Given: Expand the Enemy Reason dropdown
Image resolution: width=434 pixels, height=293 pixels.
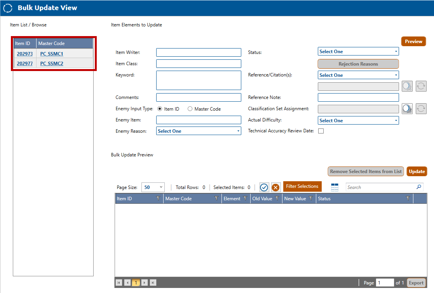Looking at the screenshot, I should [199, 131].
